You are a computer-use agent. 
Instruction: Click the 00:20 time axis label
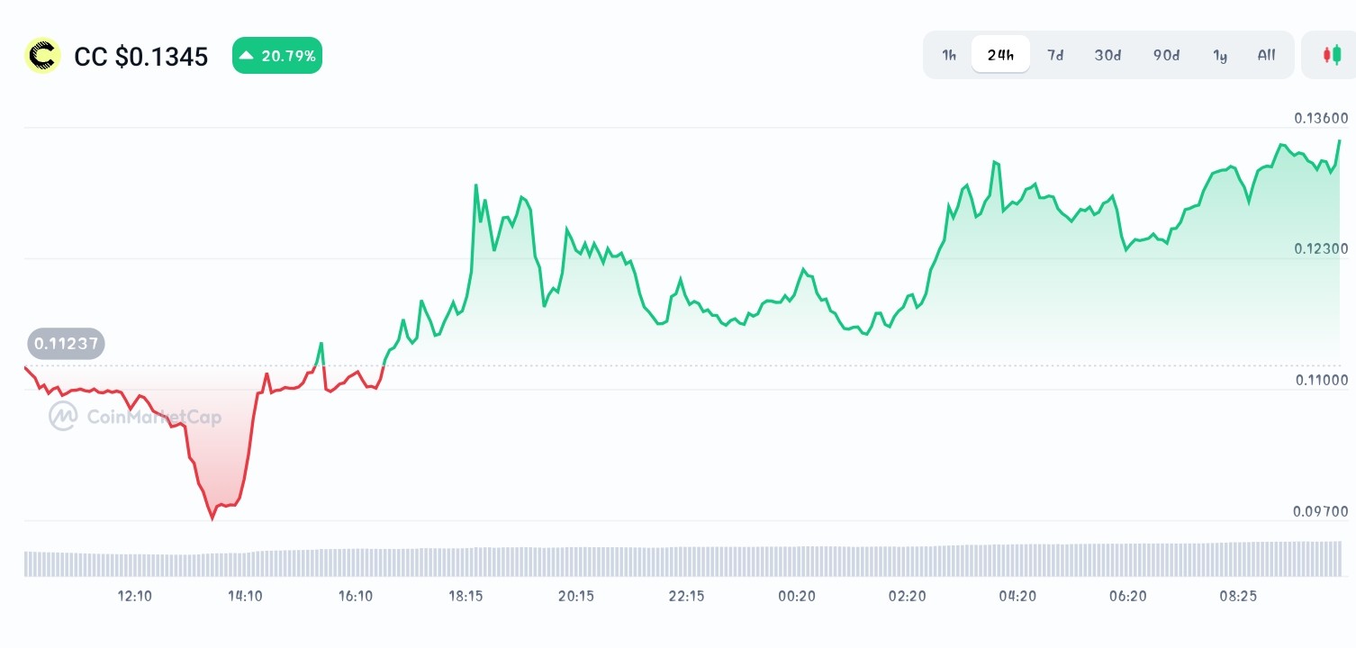(797, 596)
